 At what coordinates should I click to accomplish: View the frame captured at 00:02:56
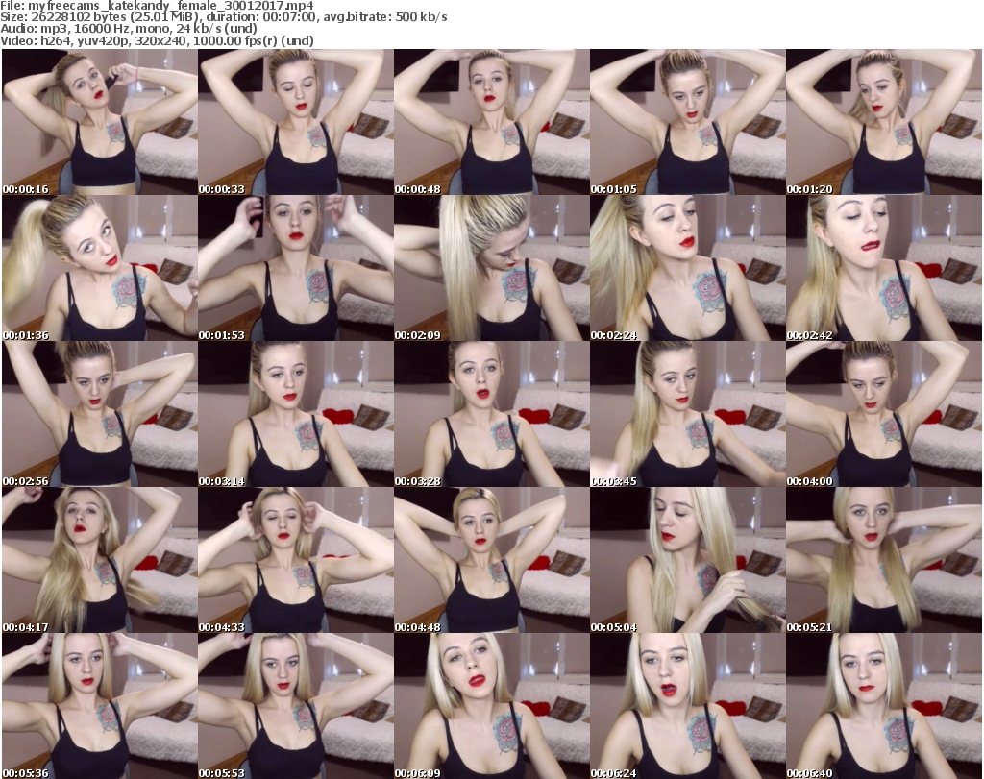tap(100, 414)
